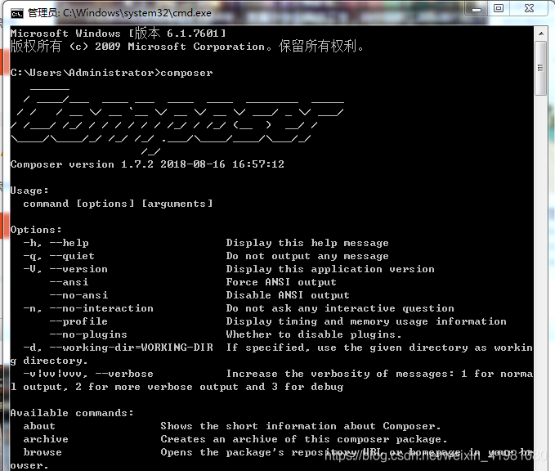The height and width of the screenshot is (471, 555).
Task: Click 'Force ANSI output' description
Action: point(281,282)
